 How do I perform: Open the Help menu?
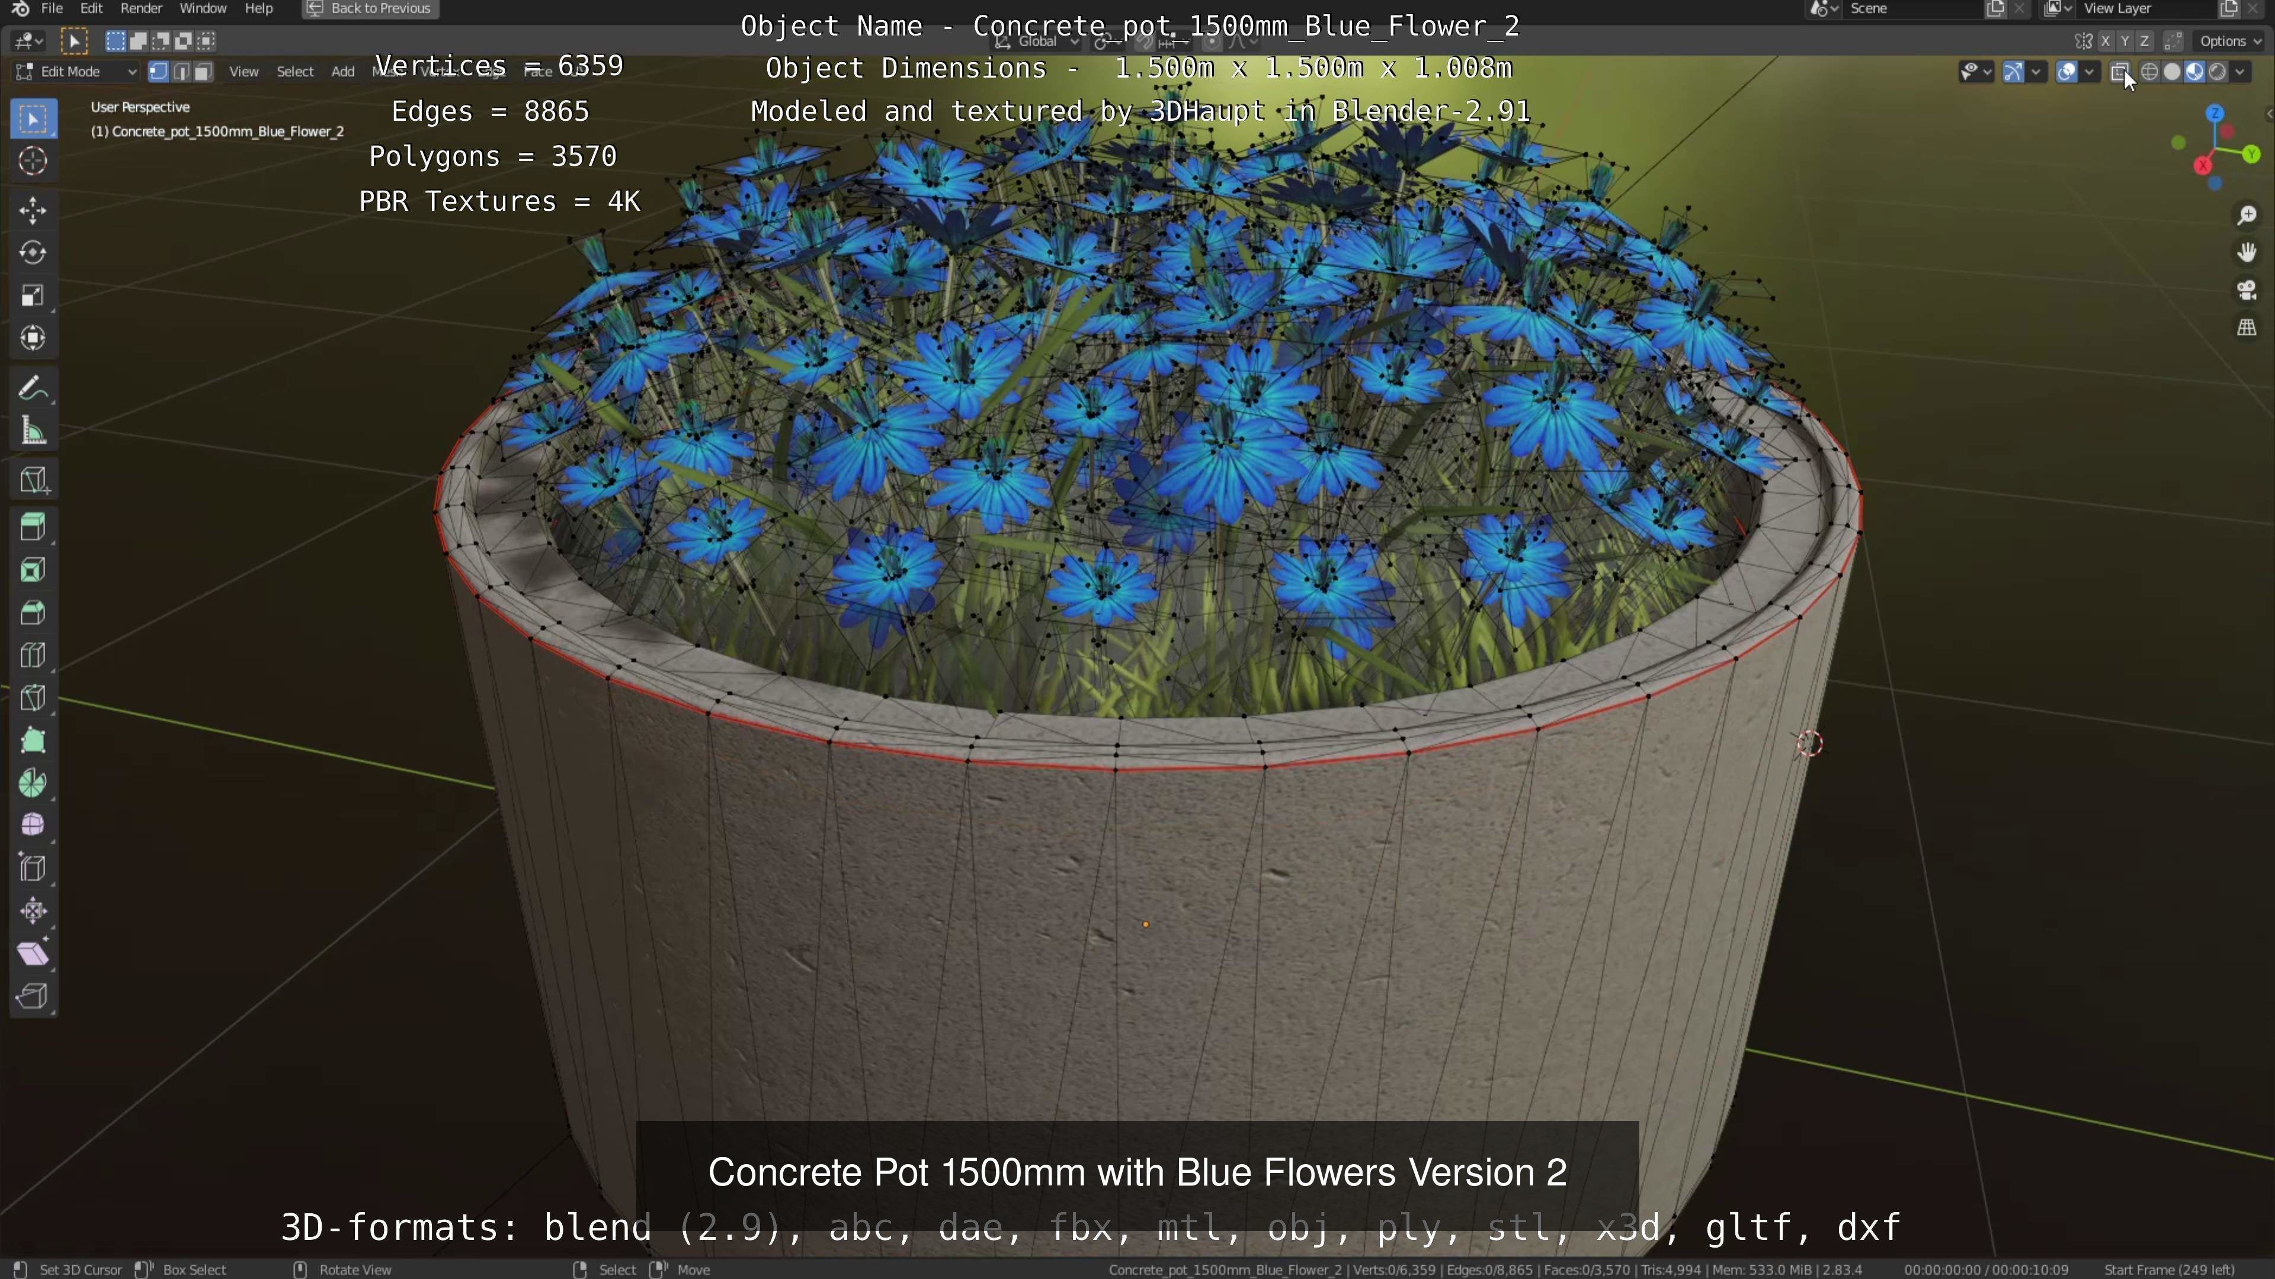(259, 9)
